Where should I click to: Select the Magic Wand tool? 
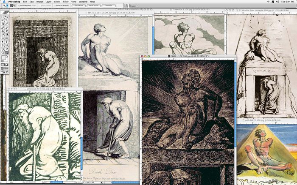[x=6, y=20]
